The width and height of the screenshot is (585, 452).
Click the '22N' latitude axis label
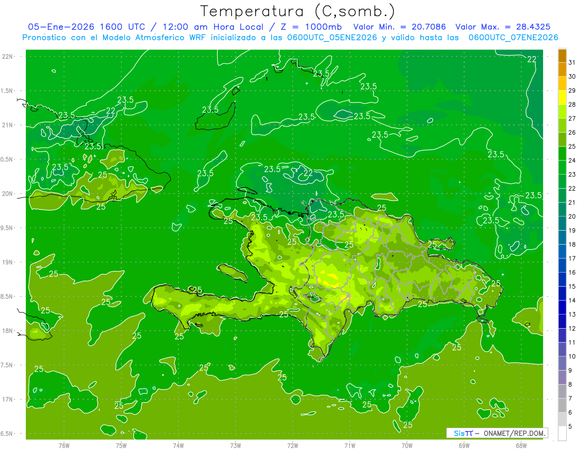pyautogui.click(x=7, y=57)
